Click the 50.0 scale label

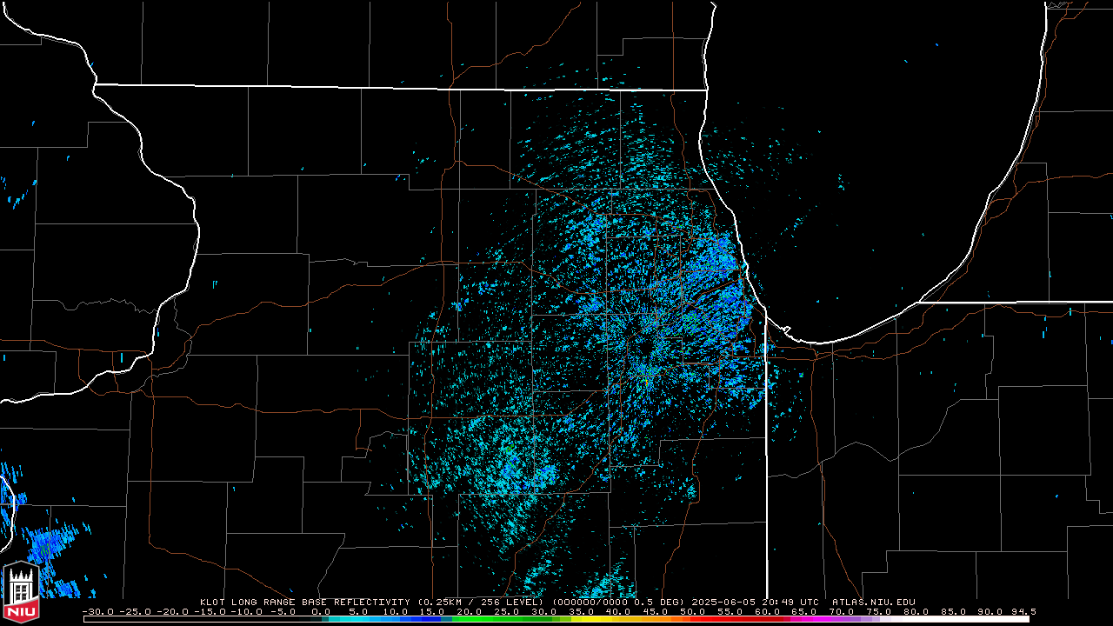pyautogui.click(x=693, y=611)
